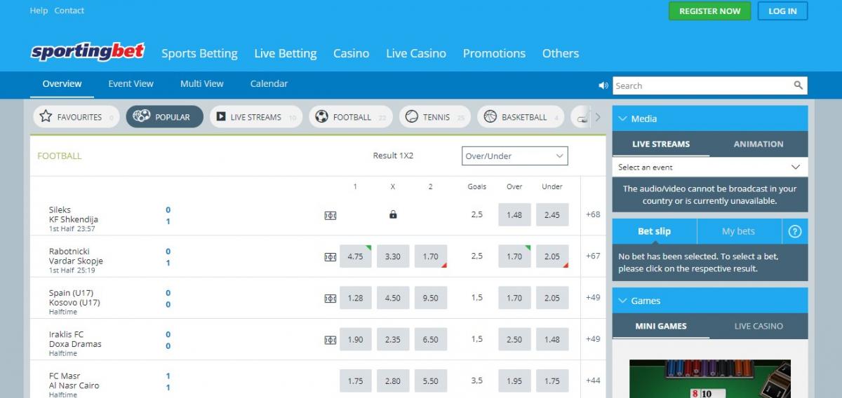Open the FC Masr vs Al Nasr Cairo match
Viewport: 842px width, 398px height.
pyautogui.click(x=74, y=380)
